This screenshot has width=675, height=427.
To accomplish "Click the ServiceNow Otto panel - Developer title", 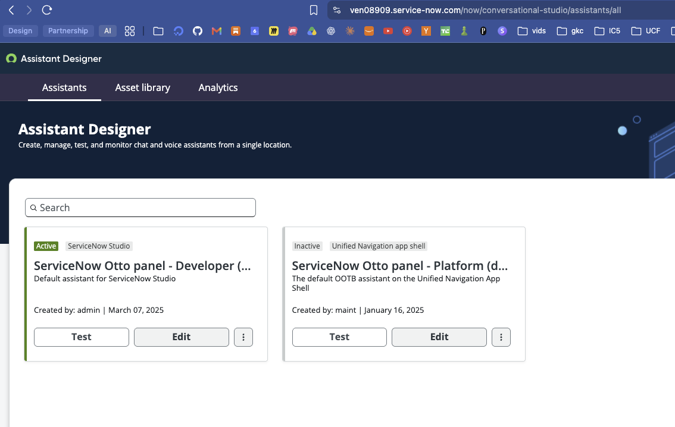I will coord(142,266).
